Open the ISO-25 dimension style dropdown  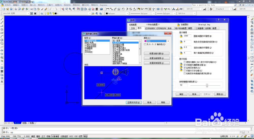coord(201,9)
